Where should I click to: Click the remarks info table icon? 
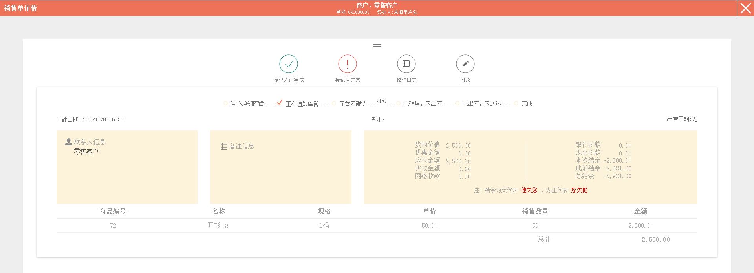click(224, 146)
